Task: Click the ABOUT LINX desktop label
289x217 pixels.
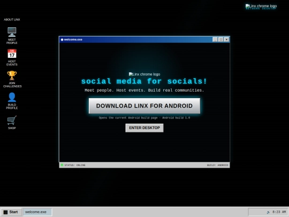Action: (12, 20)
